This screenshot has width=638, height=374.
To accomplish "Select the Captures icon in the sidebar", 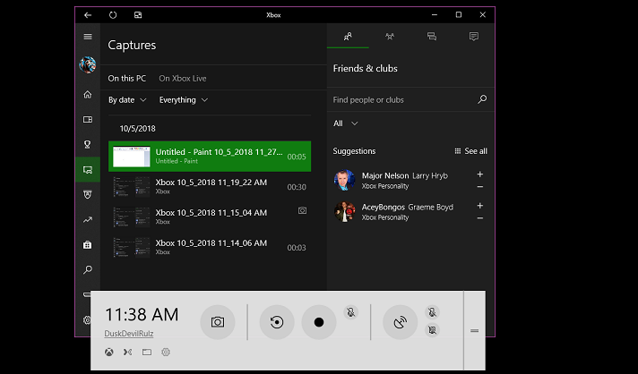I will (88, 170).
